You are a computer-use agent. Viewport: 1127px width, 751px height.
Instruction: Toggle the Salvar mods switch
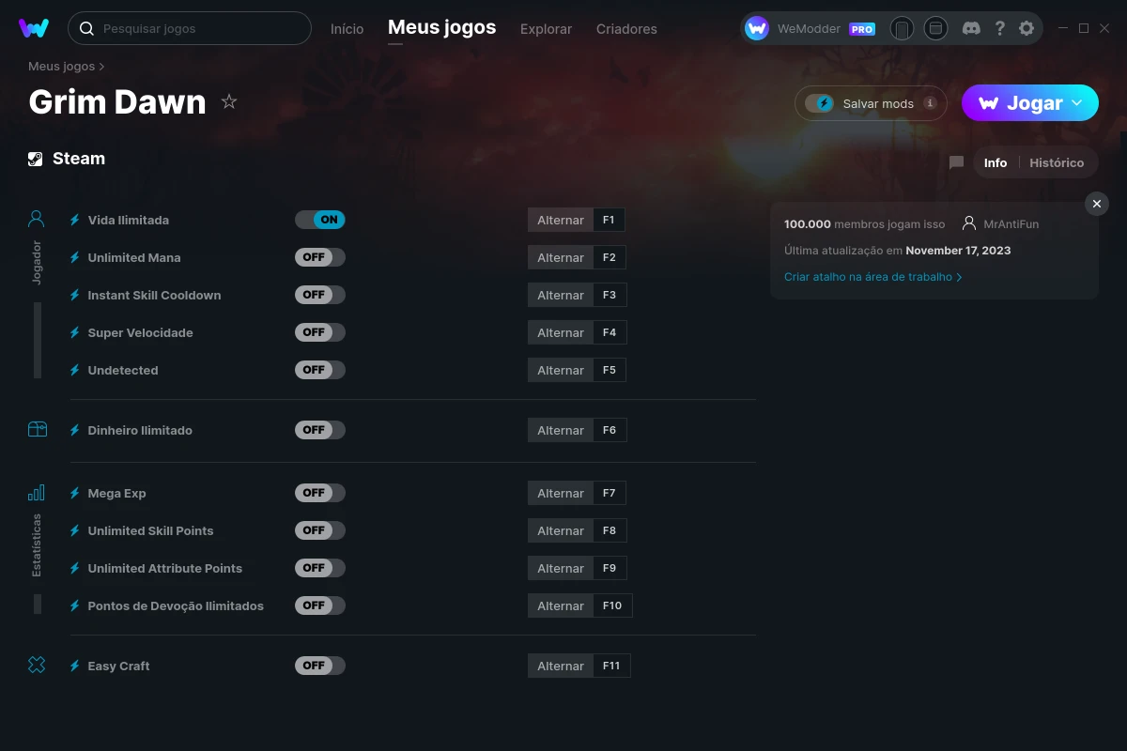820,103
